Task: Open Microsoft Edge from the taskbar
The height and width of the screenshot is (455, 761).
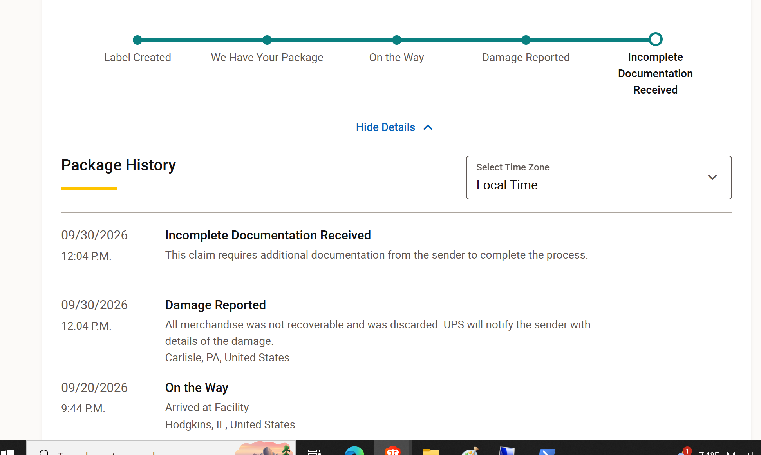Action: (x=354, y=451)
